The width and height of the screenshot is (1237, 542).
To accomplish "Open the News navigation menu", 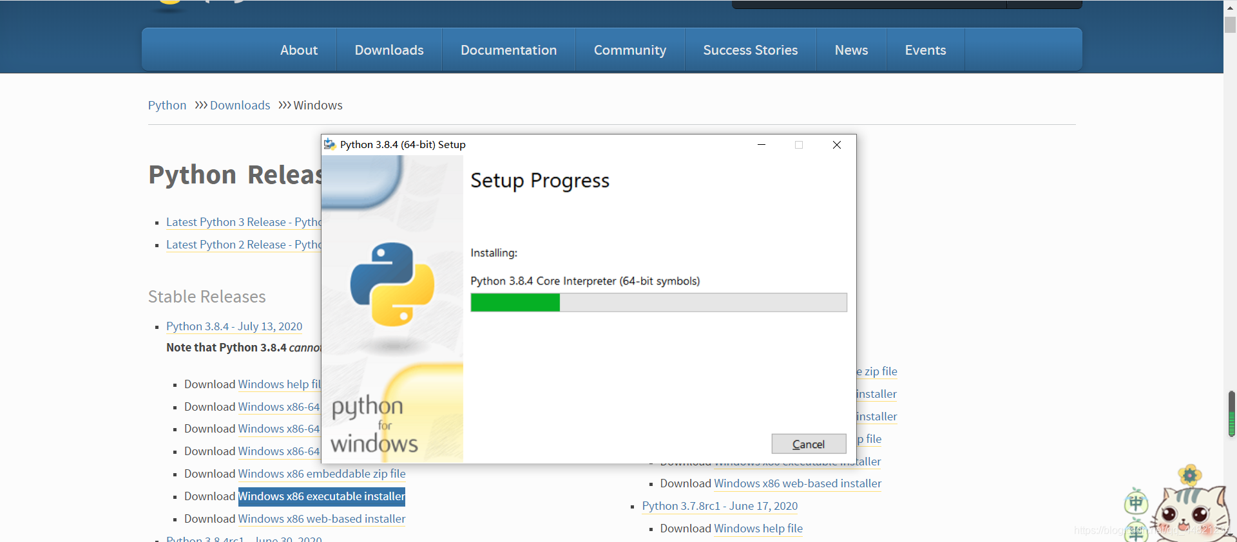I will pos(851,50).
